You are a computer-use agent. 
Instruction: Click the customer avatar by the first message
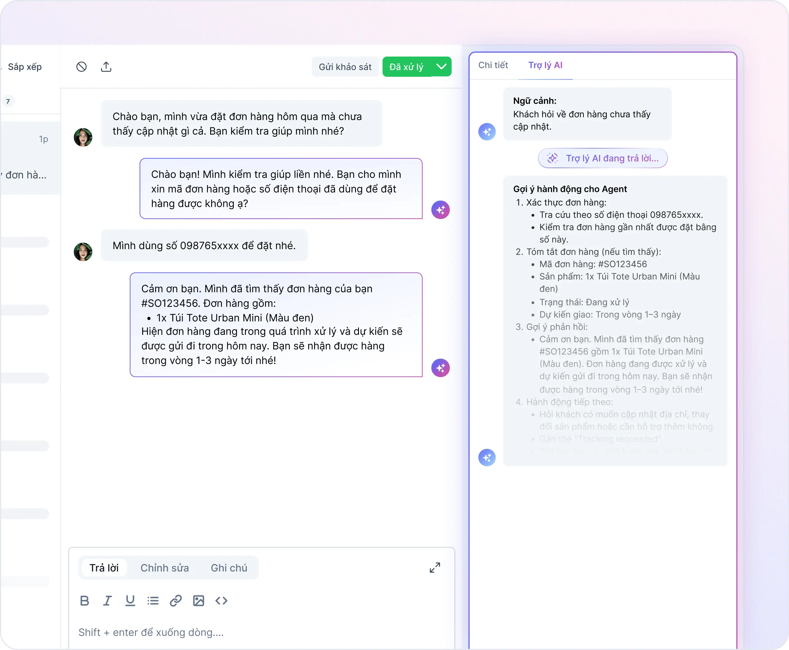83,137
